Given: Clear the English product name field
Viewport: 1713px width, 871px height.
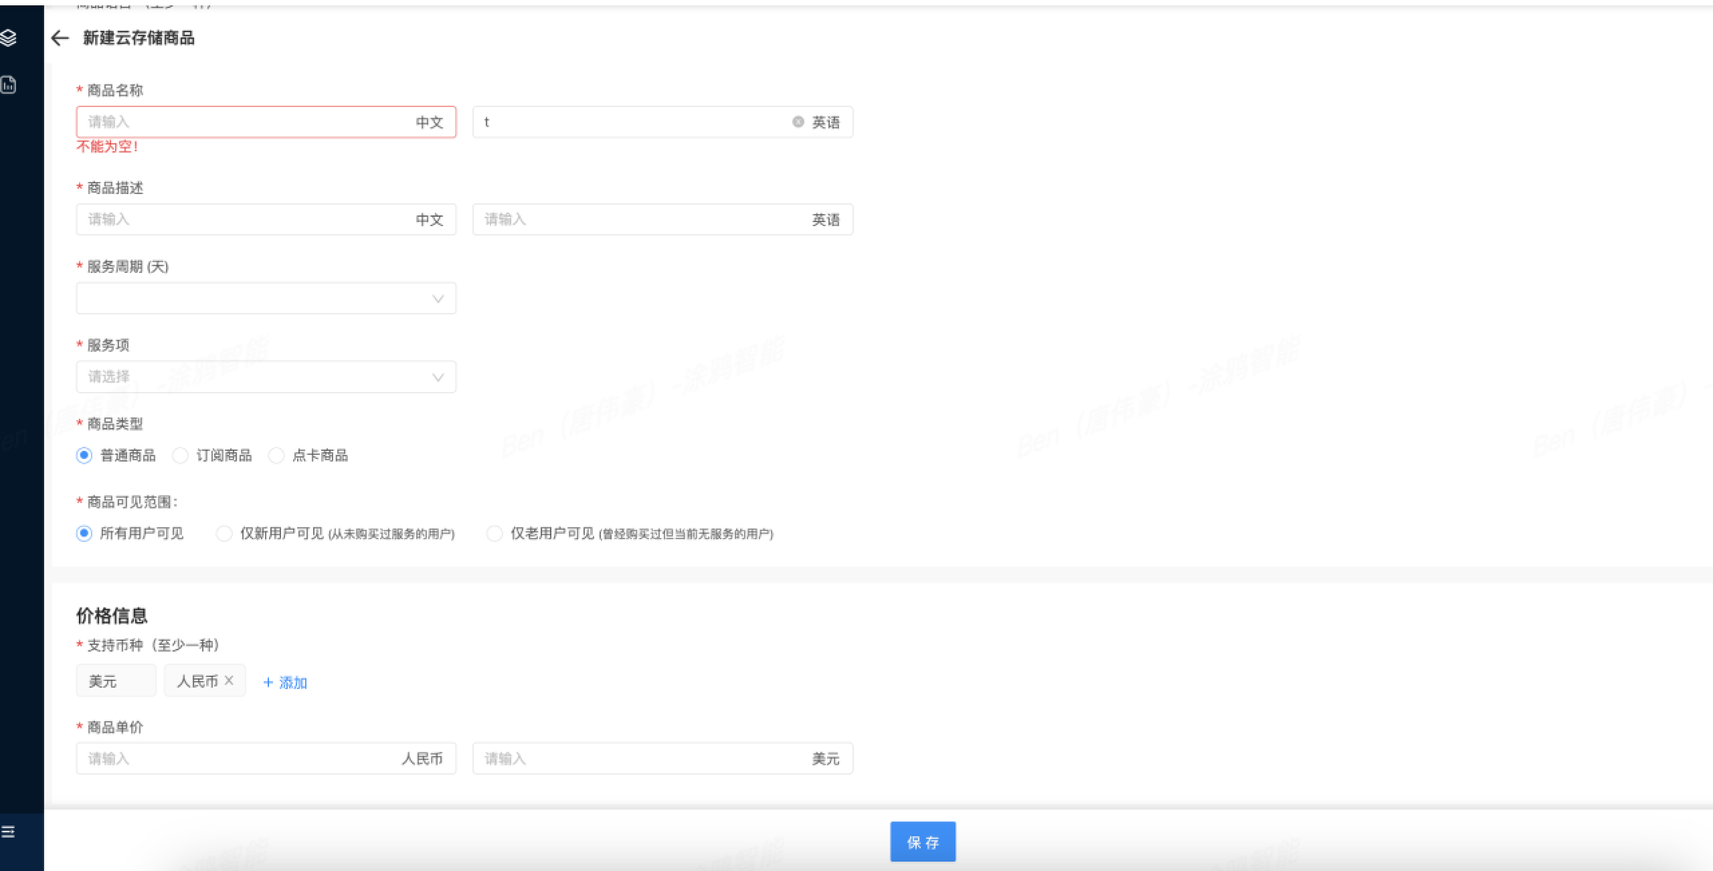Looking at the screenshot, I should point(798,122).
